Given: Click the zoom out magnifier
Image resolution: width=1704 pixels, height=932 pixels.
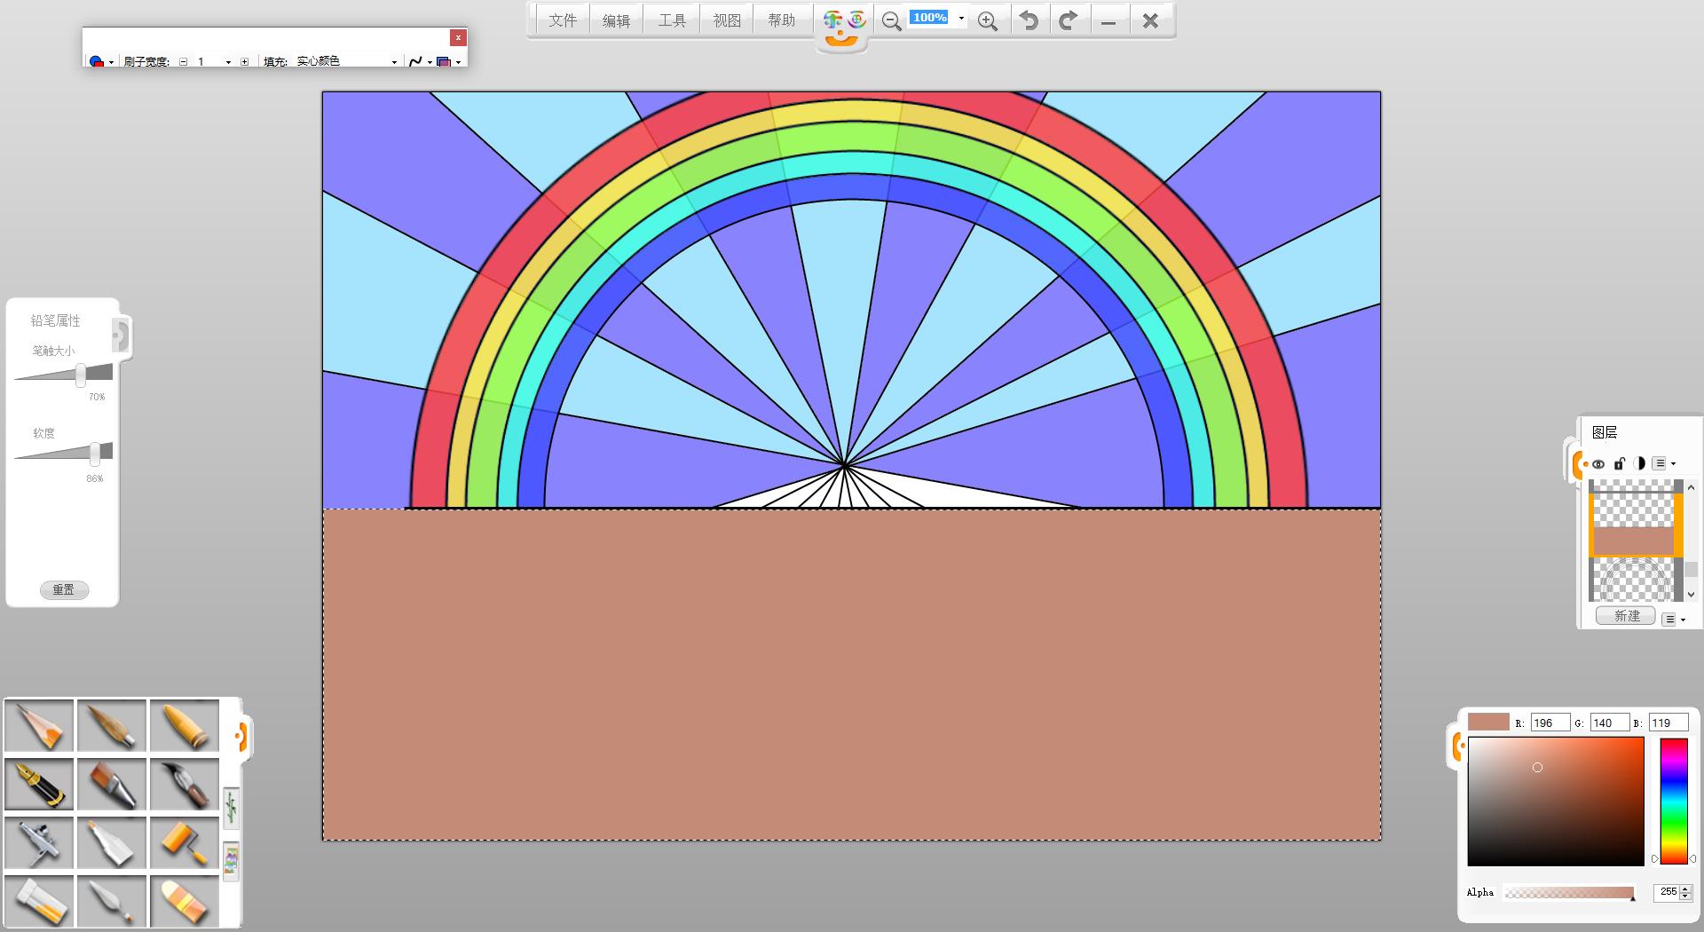Looking at the screenshot, I should pyautogui.click(x=891, y=21).
